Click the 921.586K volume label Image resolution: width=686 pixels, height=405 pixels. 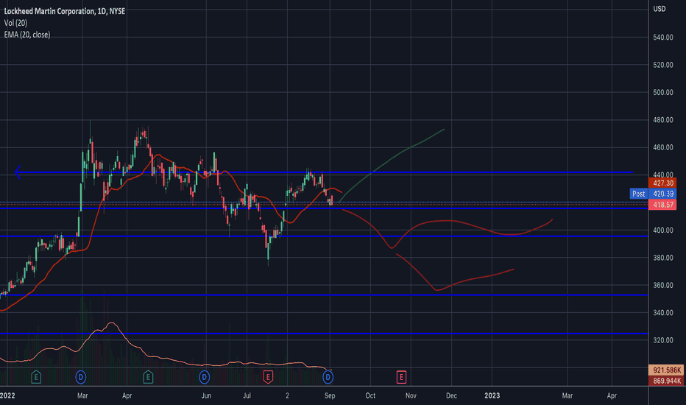[x=666, y=370]
